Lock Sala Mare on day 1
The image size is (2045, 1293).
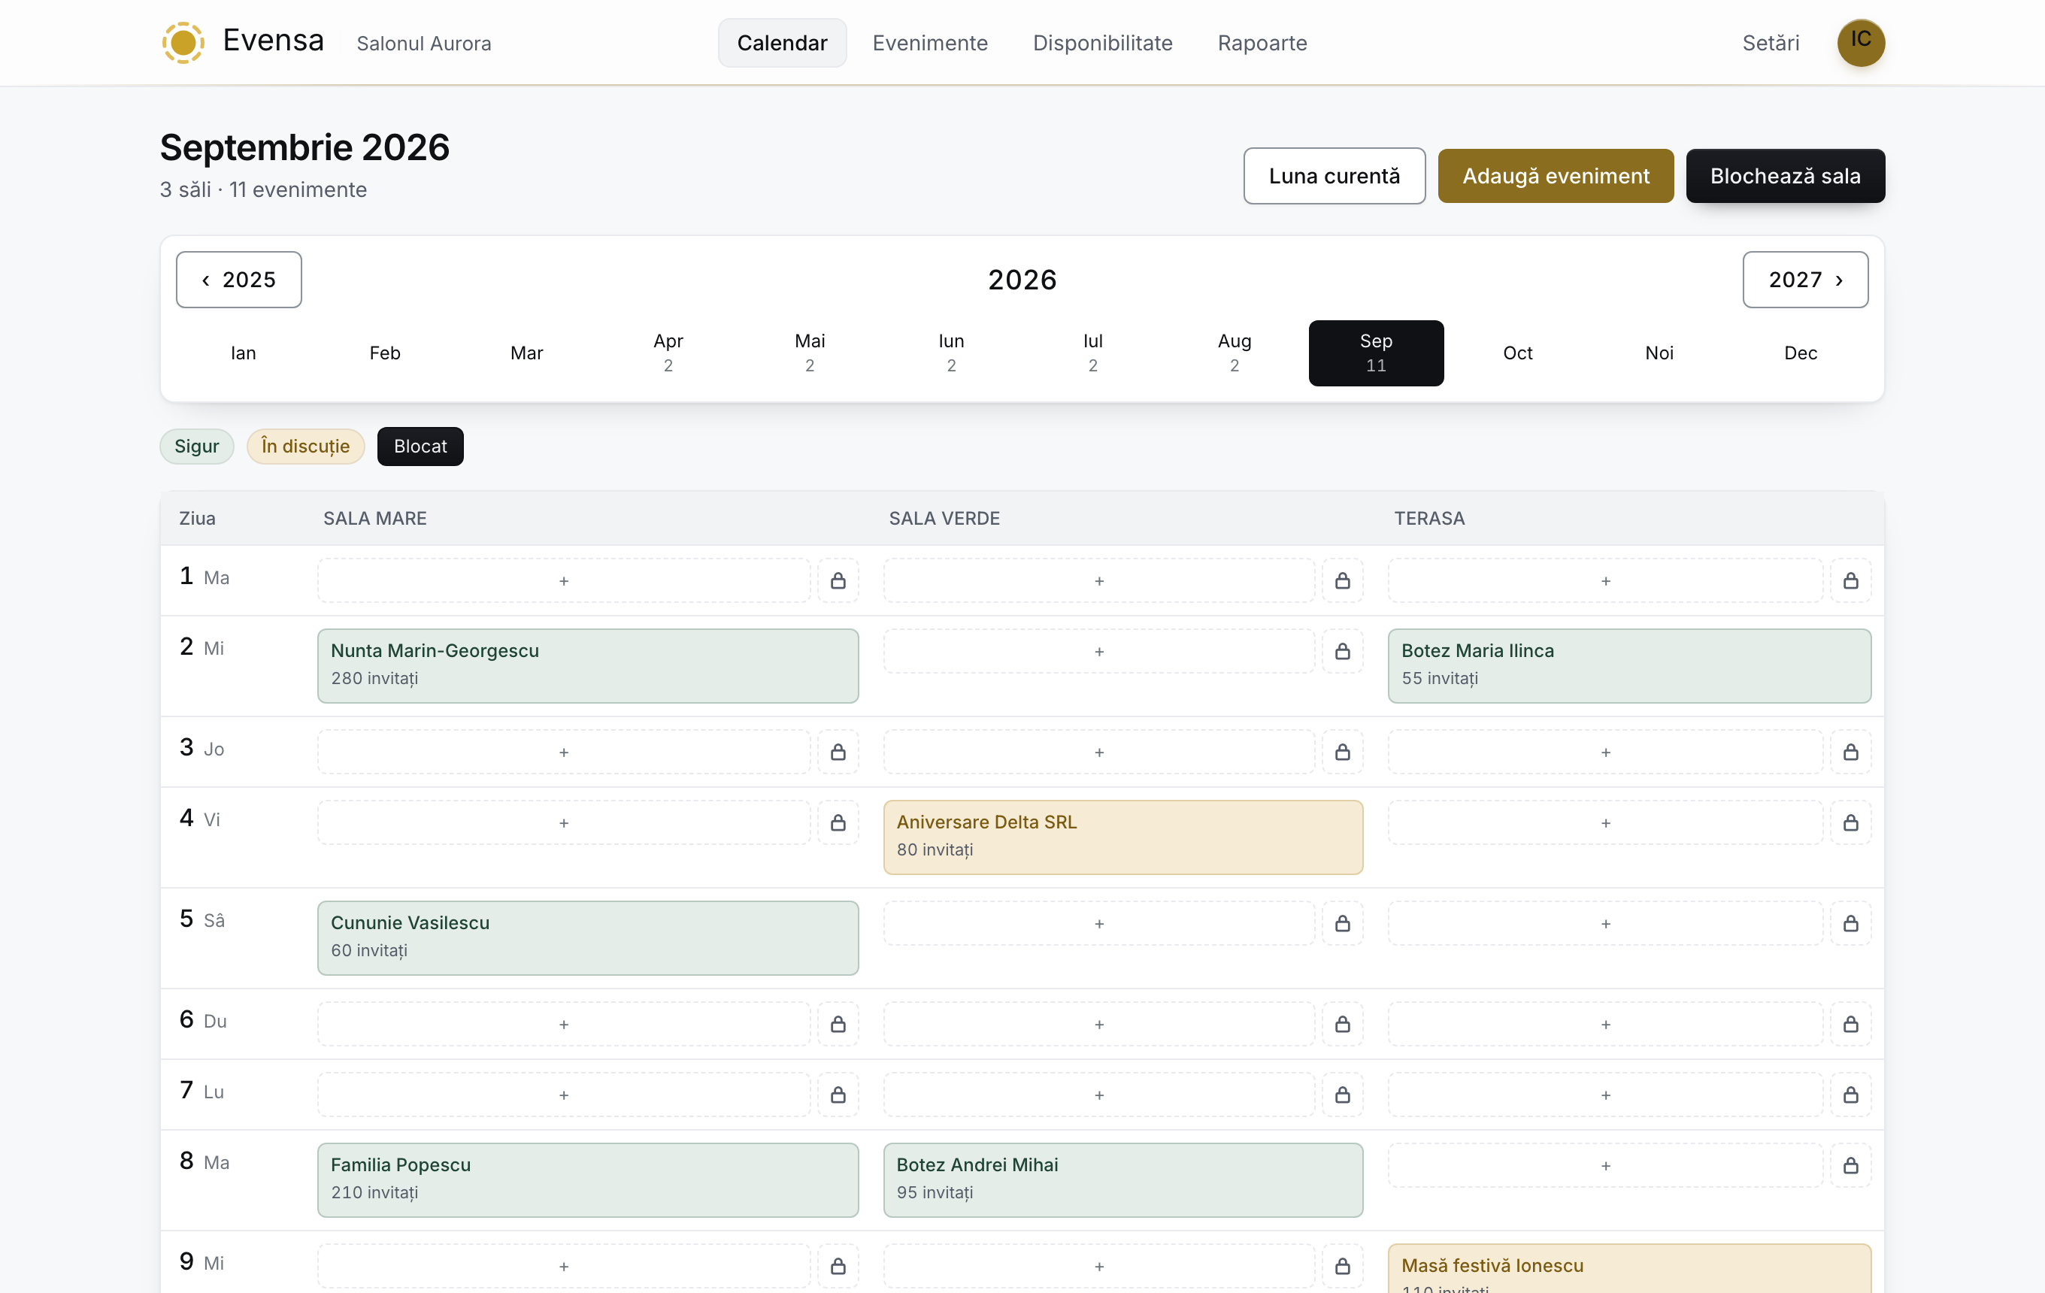coord(838,580)
